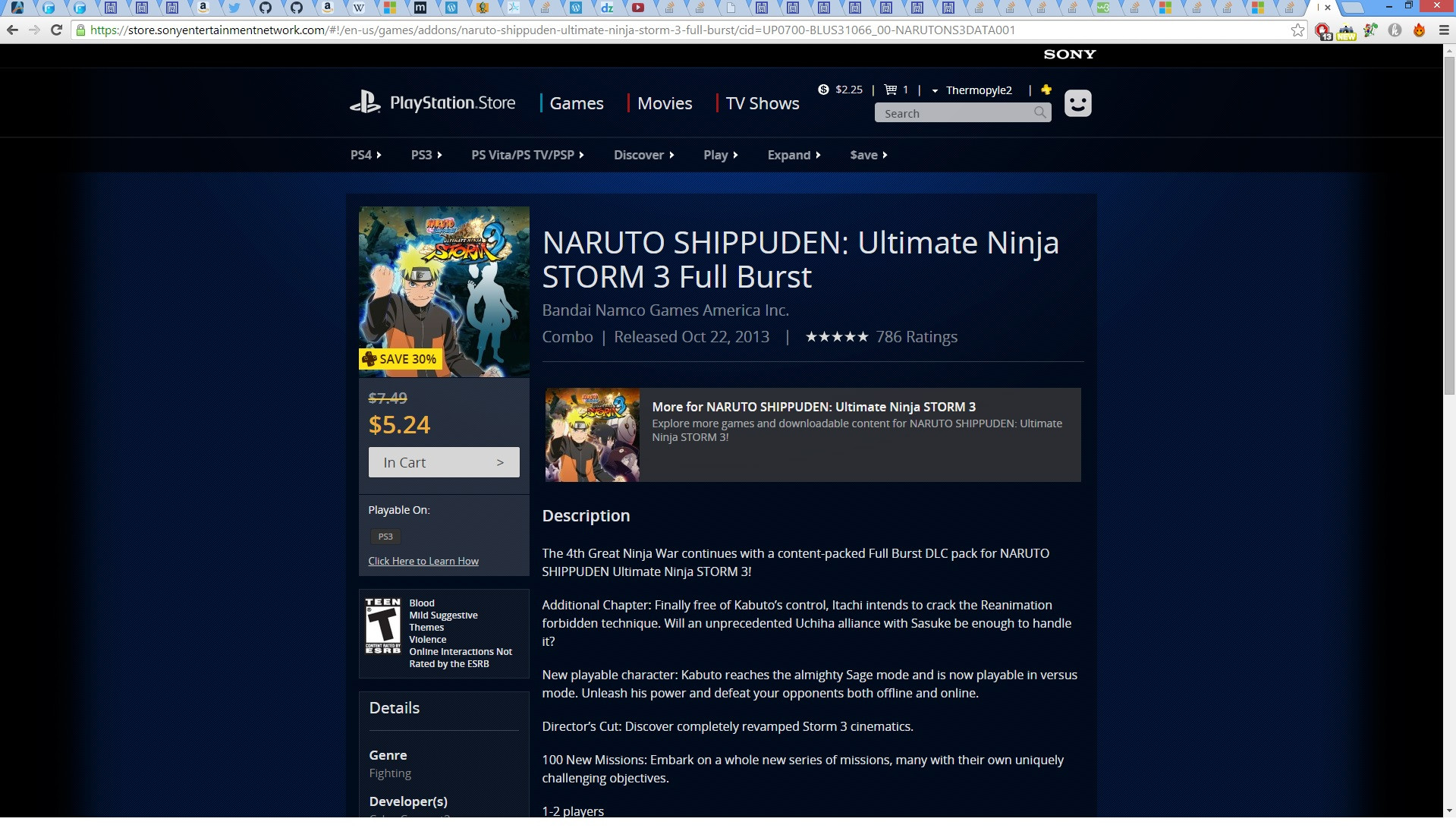The height and width of the screenshot is (828, 1456).
Task: Open Thermopyle2 account dropdown
Action: (972, 90)
